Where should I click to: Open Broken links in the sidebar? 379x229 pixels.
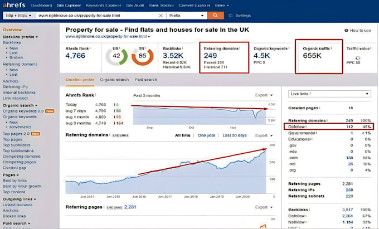point(14,216)
